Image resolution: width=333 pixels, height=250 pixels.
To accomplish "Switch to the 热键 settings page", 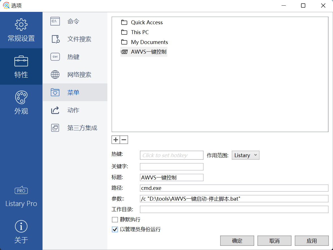I will click(75, 57).
